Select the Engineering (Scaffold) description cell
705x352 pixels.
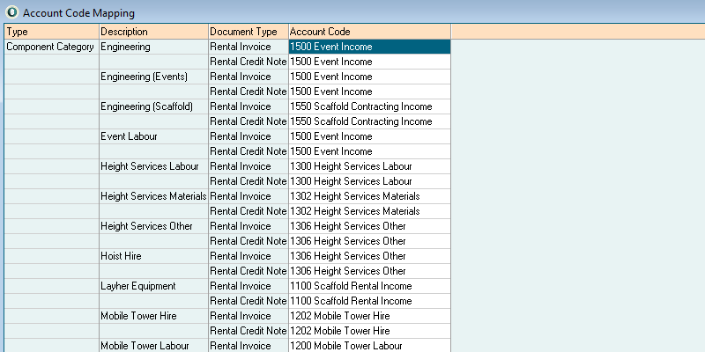[x=147, y=106]
